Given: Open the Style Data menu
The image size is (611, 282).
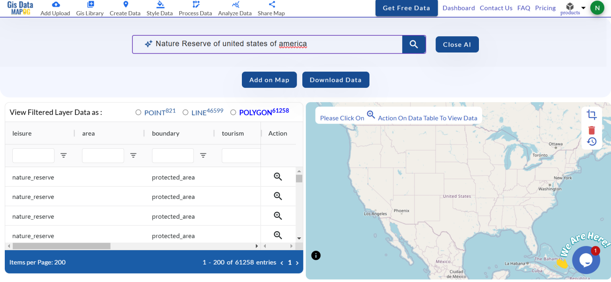Looking at the screenshot, I should 160,8.
